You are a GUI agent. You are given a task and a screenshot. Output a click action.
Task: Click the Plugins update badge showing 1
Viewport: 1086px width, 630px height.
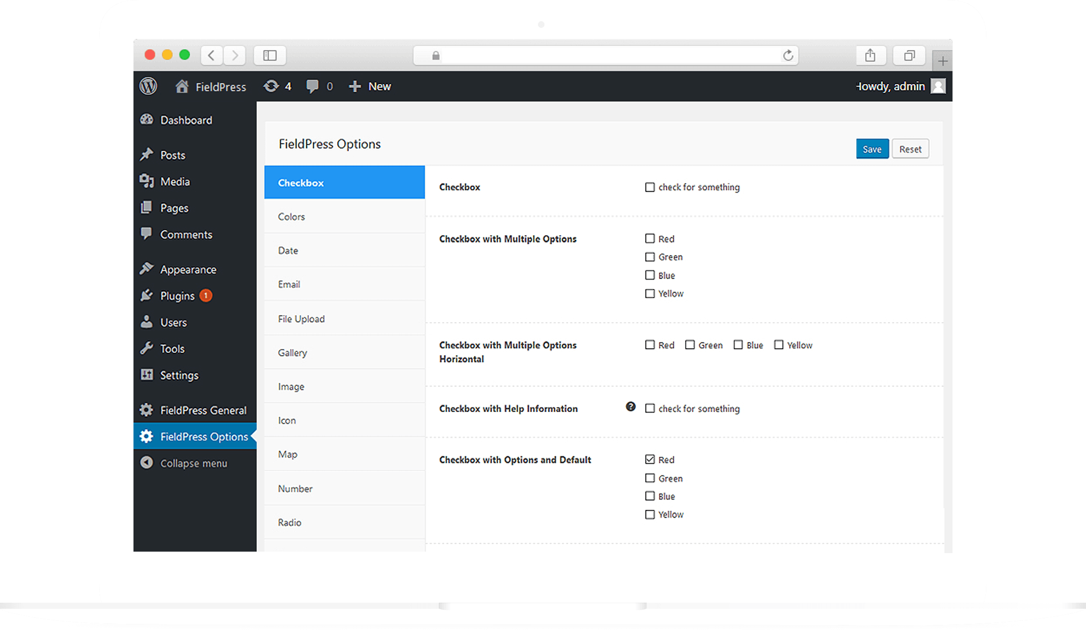206,295
